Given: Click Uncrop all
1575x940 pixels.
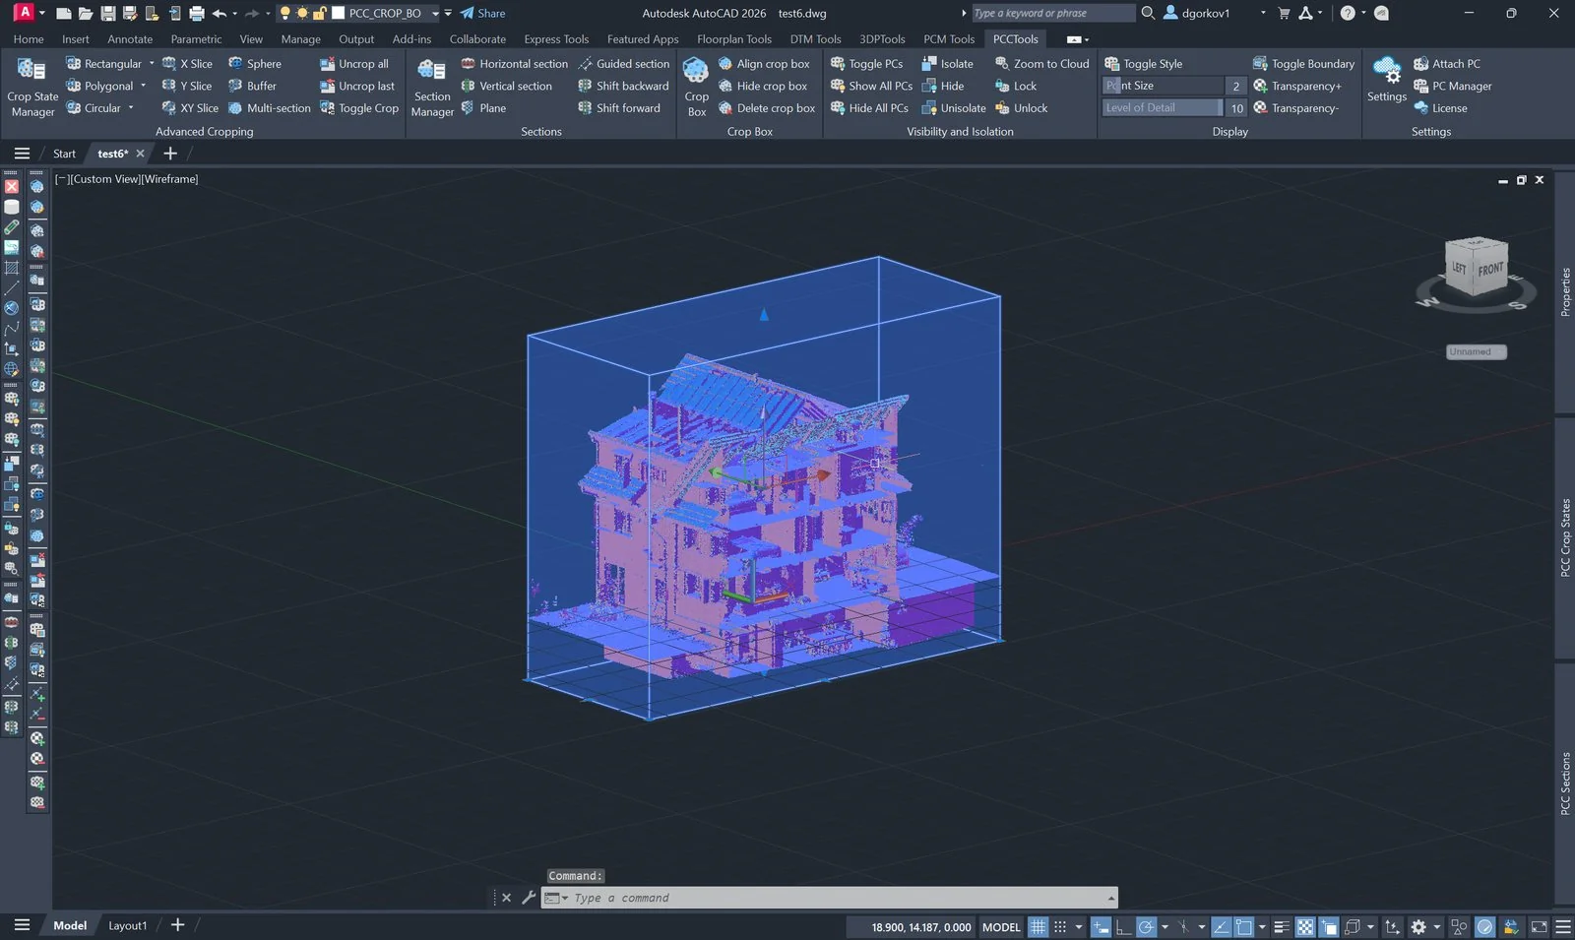Looking at the screenshot, I should 354,64.
